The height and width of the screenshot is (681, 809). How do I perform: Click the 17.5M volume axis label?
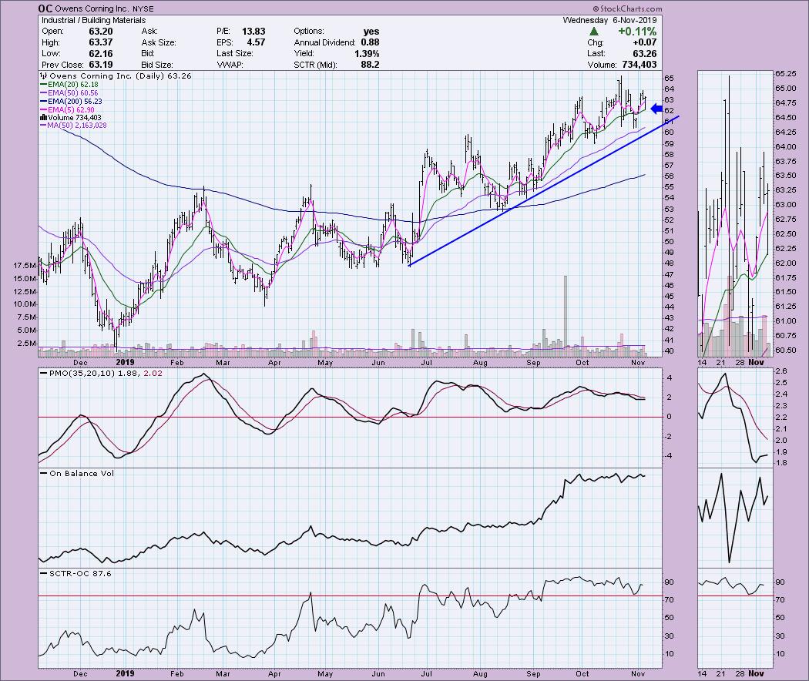point(25,266)
